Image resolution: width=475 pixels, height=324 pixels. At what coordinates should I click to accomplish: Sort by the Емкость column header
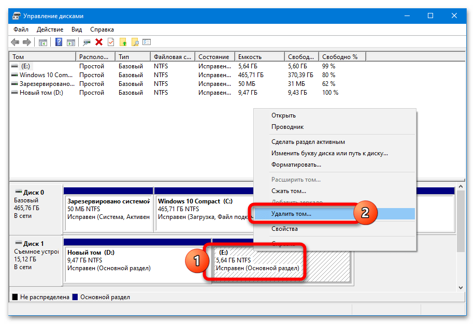[260, 56]
